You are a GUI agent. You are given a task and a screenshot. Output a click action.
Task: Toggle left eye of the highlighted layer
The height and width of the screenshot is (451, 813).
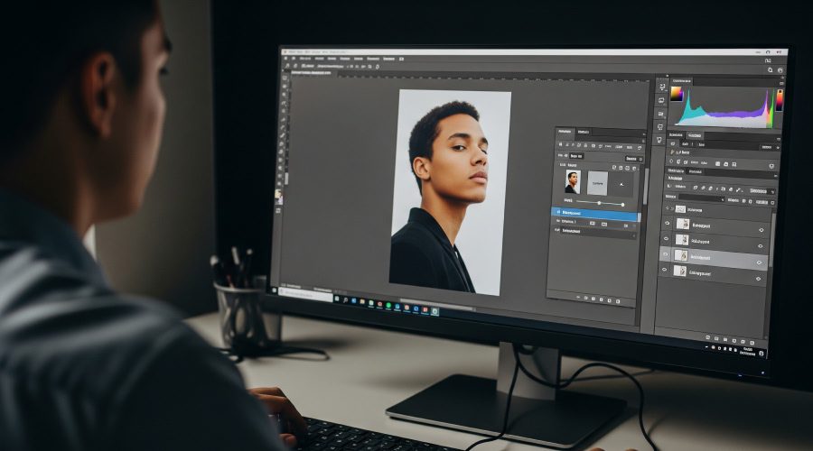coord(665,253)
